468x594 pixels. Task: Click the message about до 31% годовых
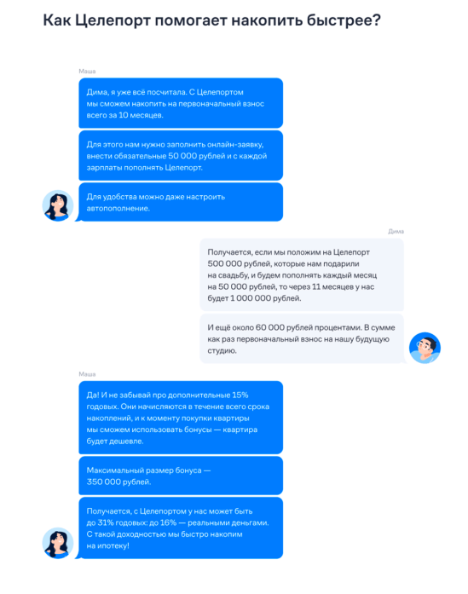point(181,528)
